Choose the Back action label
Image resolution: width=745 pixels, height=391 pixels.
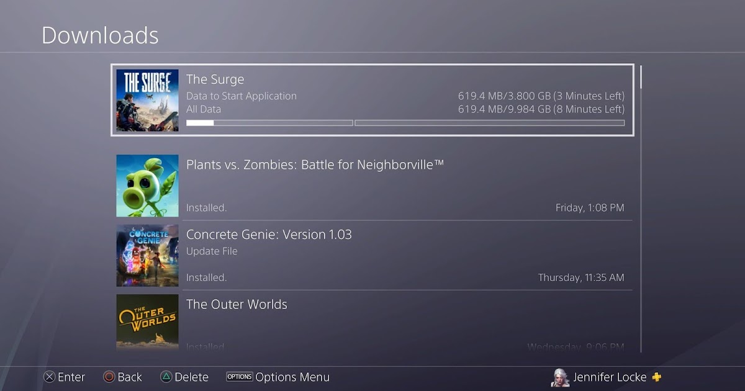tap(130, 377)
